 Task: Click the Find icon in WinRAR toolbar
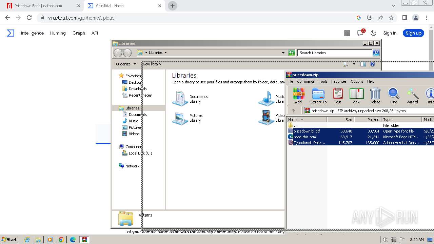(394, 96)
